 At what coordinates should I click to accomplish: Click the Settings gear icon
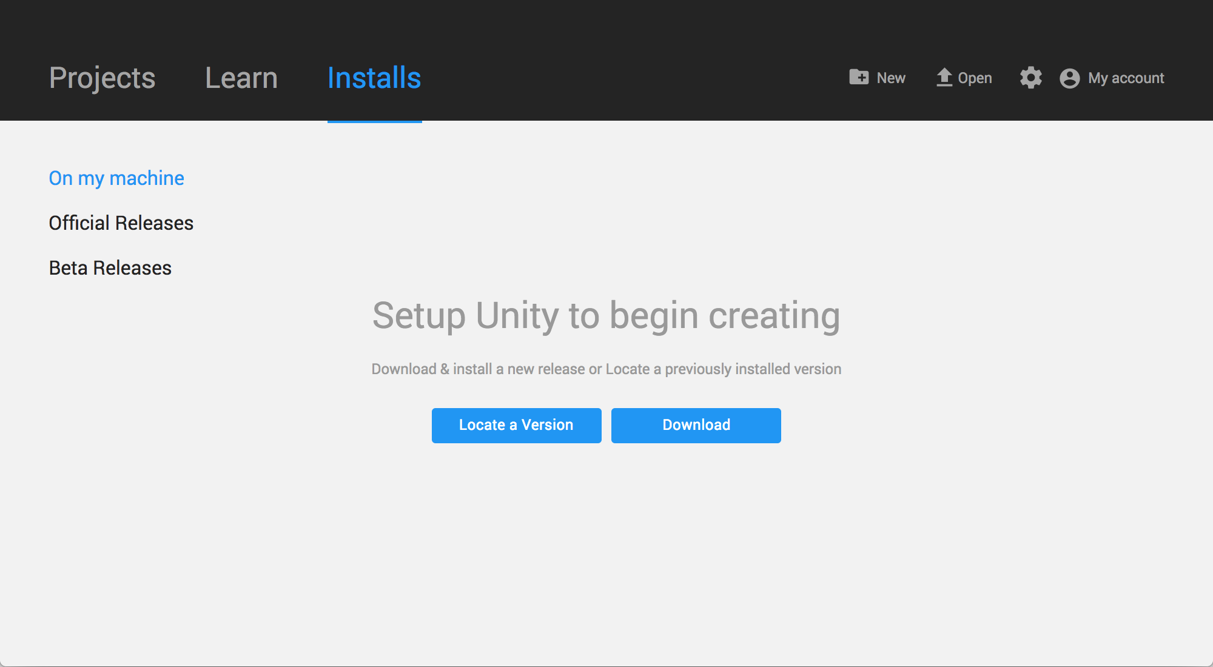pos(1030,77)
